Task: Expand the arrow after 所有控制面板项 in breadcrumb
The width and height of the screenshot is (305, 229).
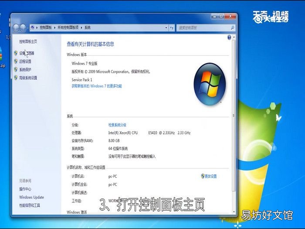Action: pos(81,27)
